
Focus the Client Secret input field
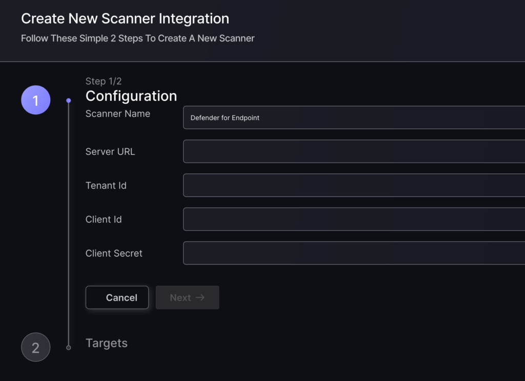(354, 253)
